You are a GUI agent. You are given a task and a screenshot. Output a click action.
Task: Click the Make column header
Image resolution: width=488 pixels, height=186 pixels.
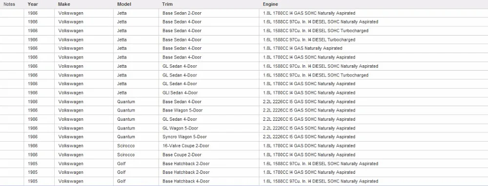tap(64, 4)
